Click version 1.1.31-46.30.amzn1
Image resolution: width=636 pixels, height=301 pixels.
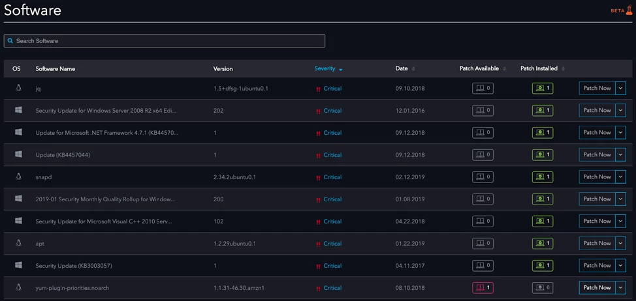coord(239,288)
